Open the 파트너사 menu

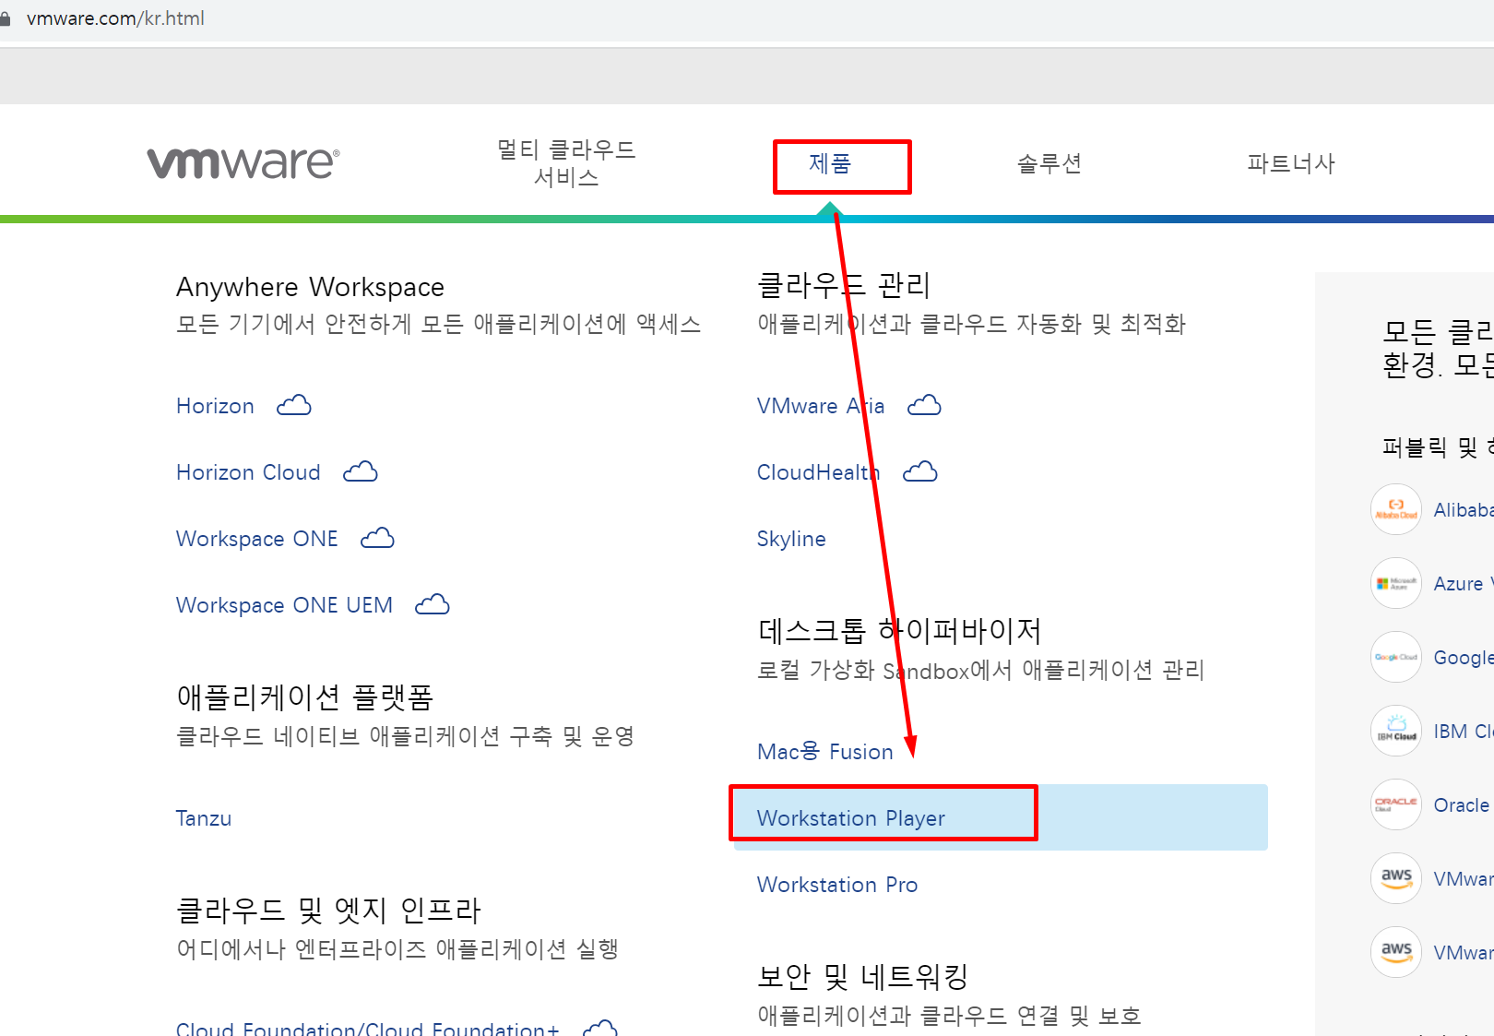[x=1291, y=164]
